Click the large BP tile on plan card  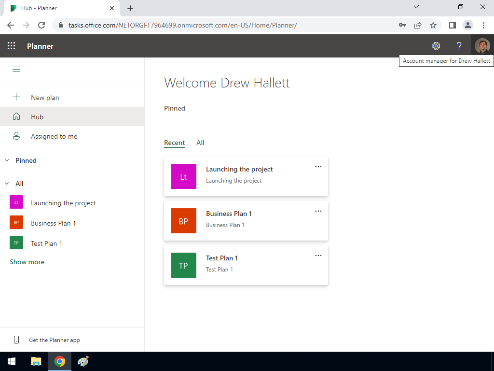tap(184, 221)
